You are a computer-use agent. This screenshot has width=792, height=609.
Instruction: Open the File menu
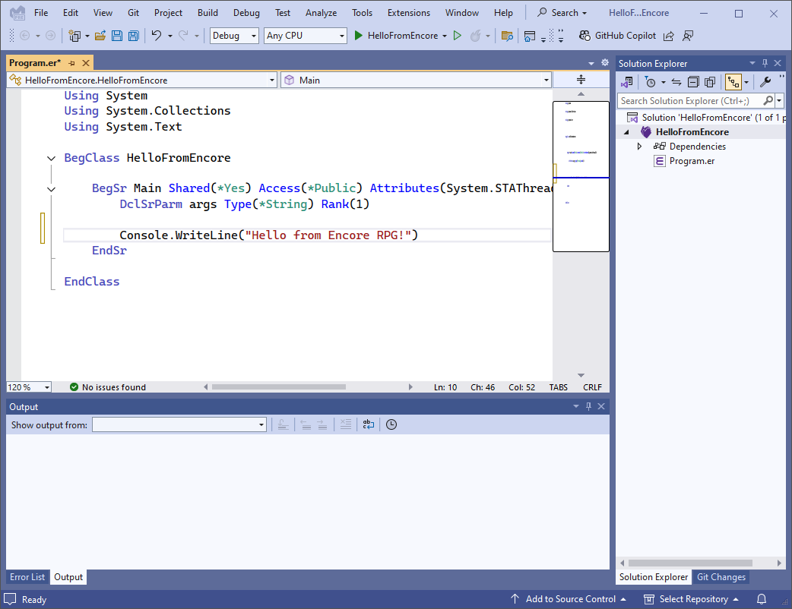41,13
